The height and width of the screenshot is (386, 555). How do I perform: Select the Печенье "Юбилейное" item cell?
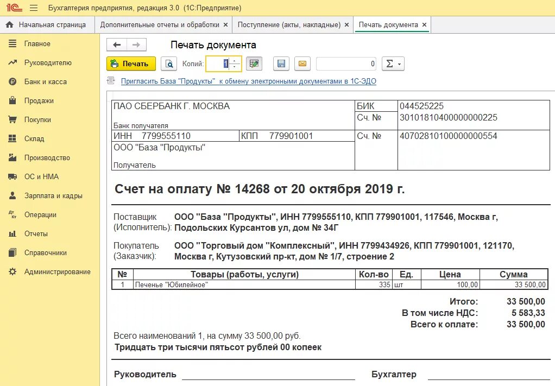point(244,285)
